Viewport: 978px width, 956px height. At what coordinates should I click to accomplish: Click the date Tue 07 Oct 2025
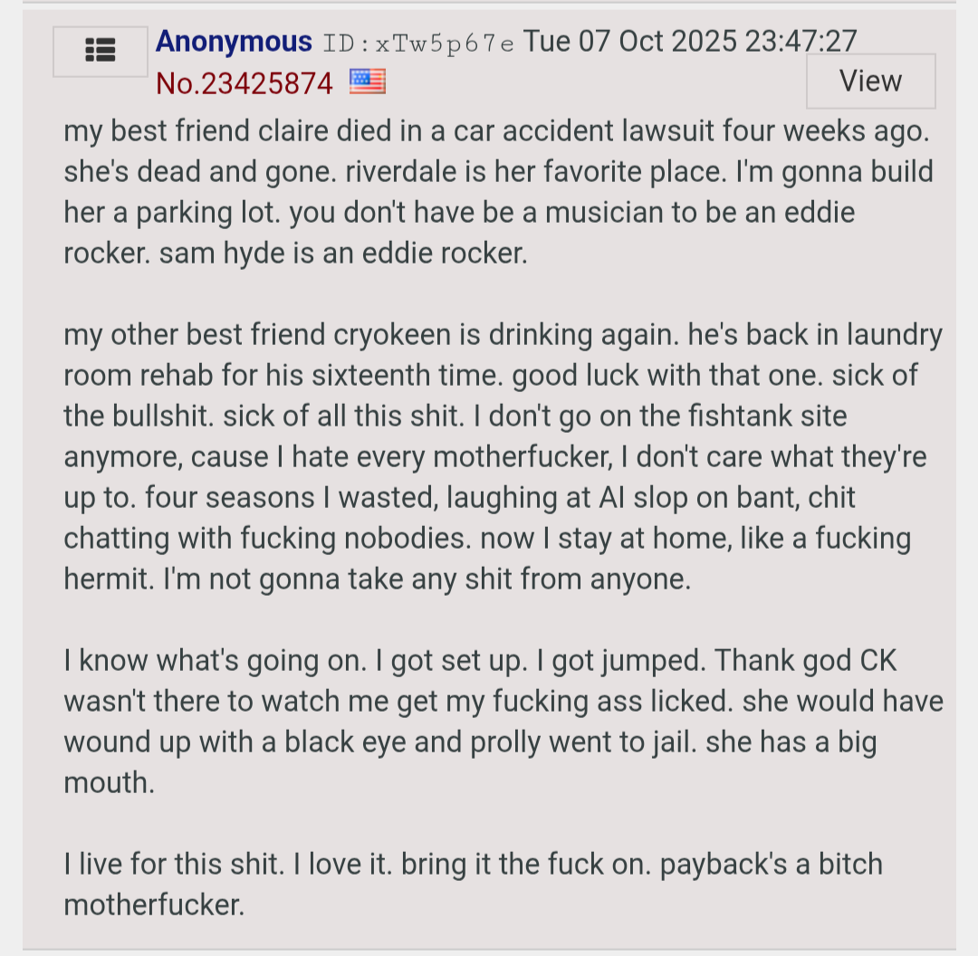coord(630,42)
